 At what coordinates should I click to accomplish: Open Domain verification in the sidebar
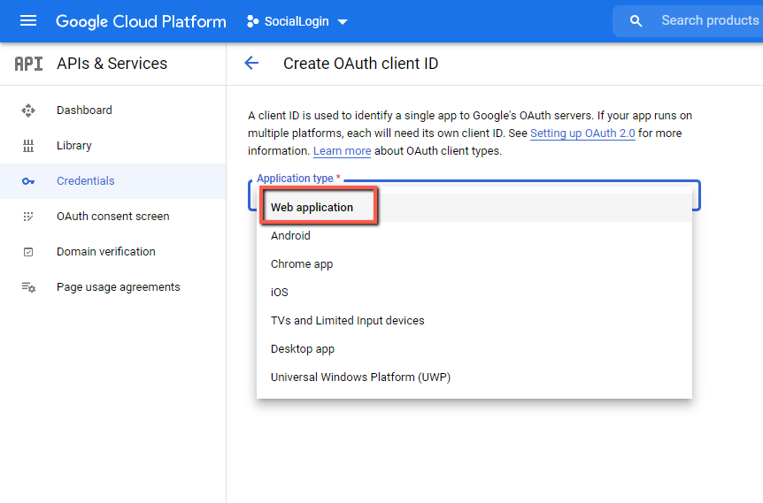[106, 252]
